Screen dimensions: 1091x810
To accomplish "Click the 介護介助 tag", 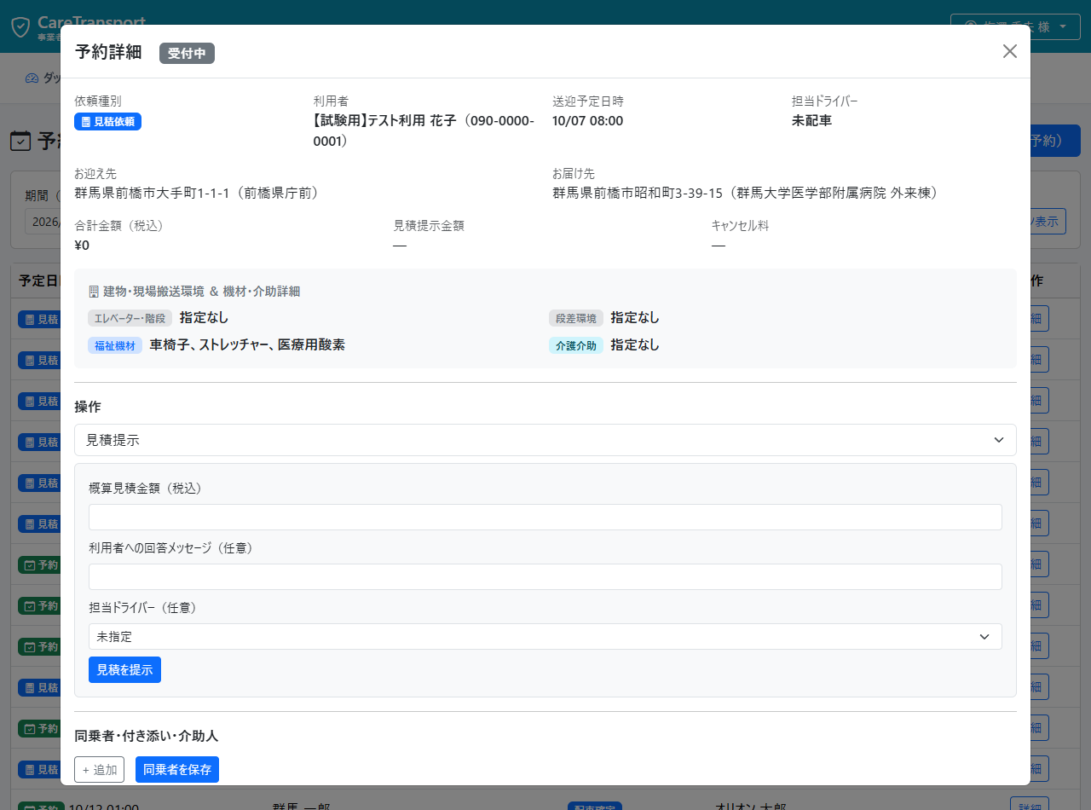I will coord(576,345).
